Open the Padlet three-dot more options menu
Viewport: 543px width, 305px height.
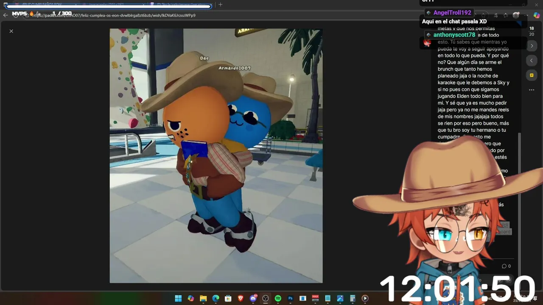(x=532, y=90)
